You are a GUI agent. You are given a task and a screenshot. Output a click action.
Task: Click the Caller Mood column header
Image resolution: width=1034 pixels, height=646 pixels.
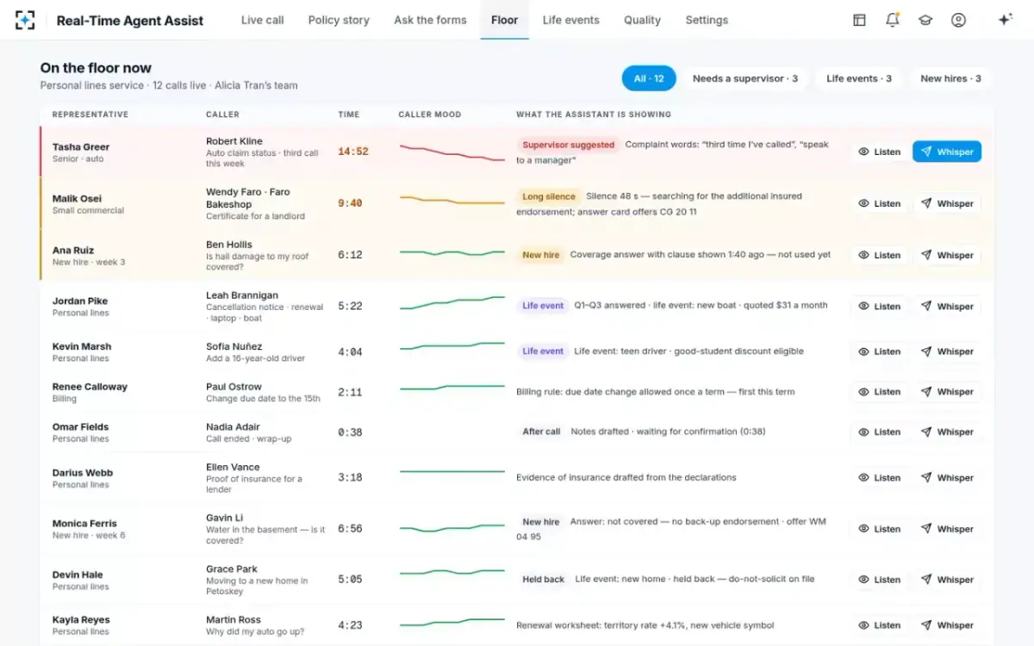pos(430,115)
